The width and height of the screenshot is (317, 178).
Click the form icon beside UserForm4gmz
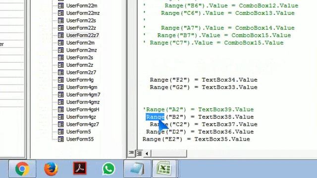(x=61, y=102)
